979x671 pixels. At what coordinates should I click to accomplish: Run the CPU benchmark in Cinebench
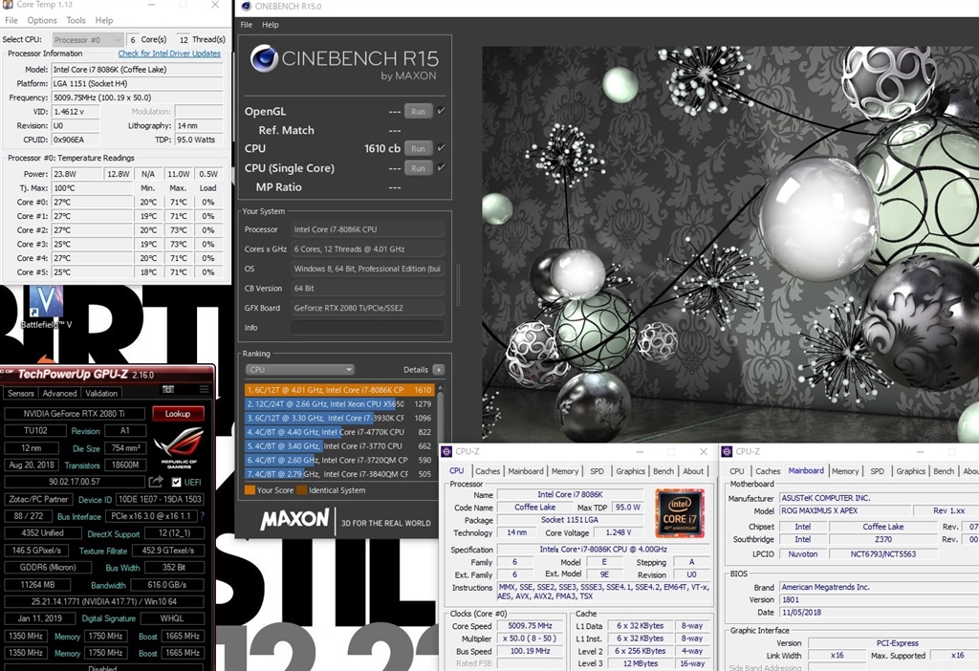tap(417, 148)
